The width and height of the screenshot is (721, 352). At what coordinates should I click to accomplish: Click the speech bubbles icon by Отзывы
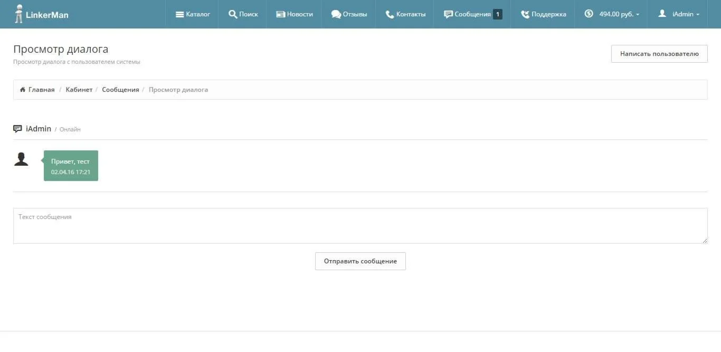[336, 14]
